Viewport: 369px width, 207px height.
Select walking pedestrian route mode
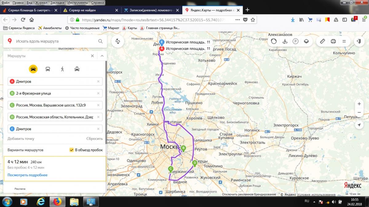pyautogui.click(x=62, y=69)
